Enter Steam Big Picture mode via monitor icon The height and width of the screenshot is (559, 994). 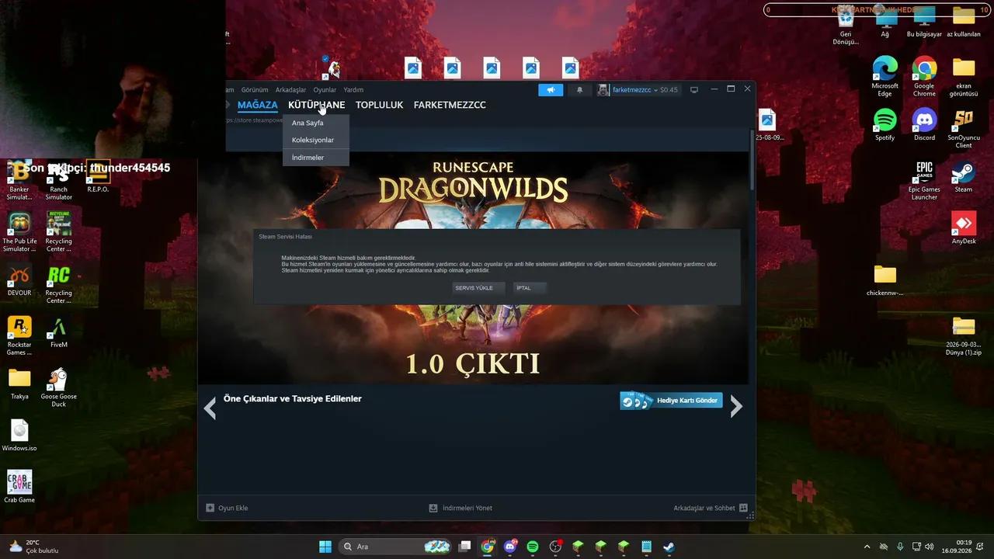[694, 90]
